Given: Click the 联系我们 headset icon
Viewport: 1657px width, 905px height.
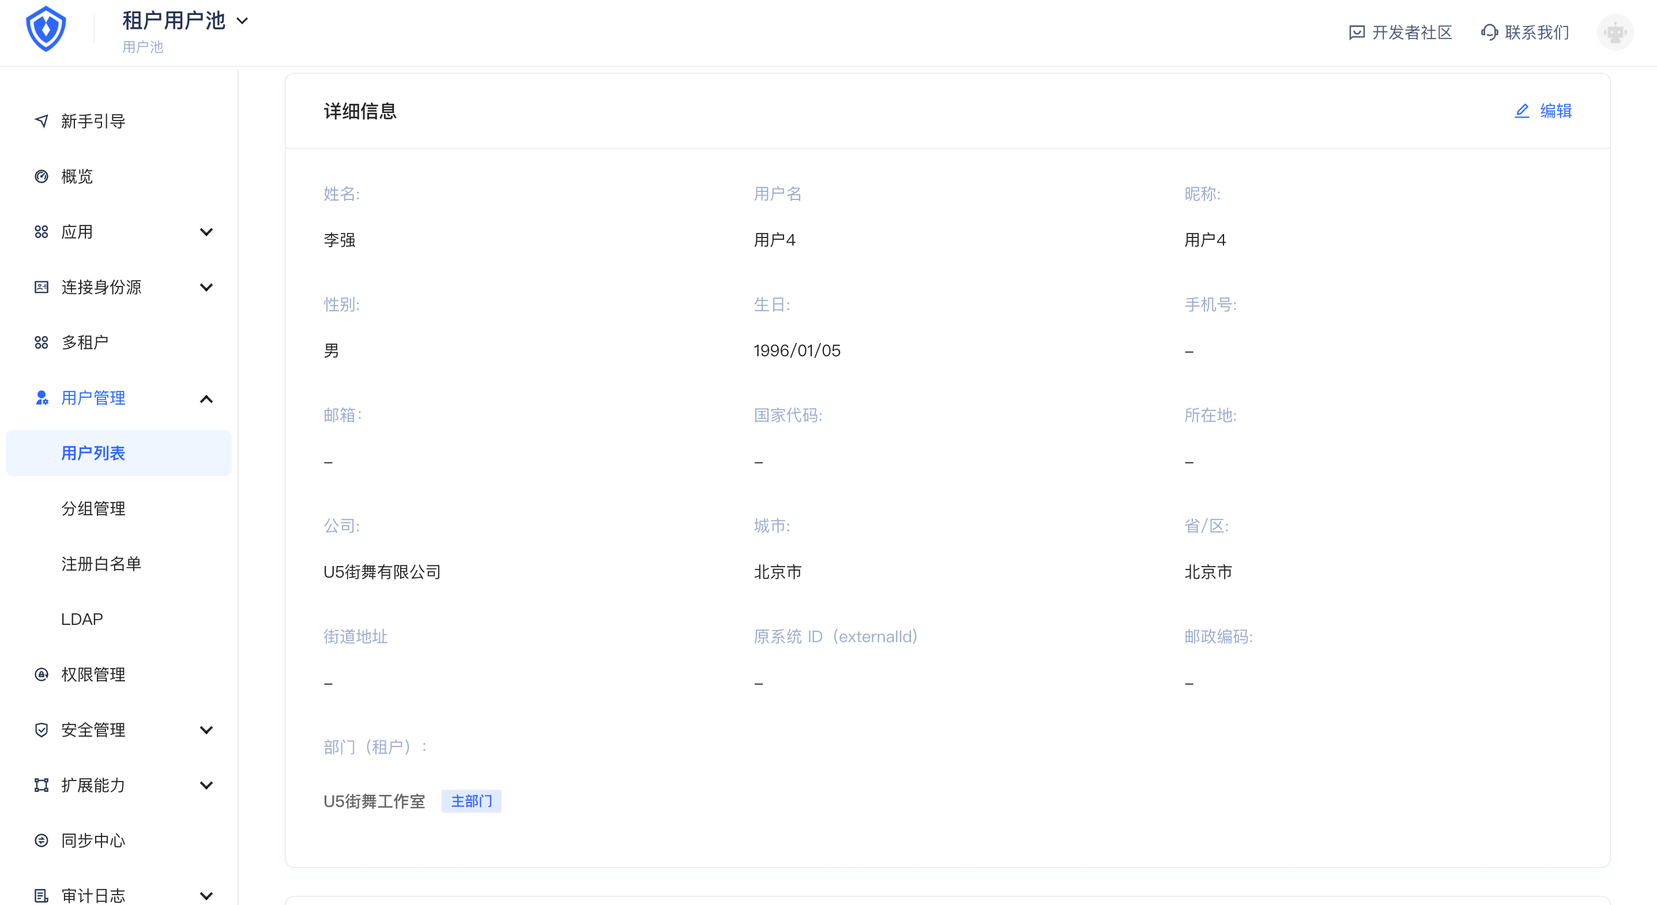Looking at the screenshot, I should [x=1489, y=32].
